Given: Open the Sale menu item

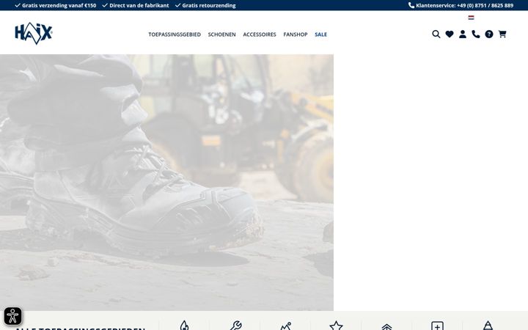Looking at the screenshot, I should click(x=321, y=34).
